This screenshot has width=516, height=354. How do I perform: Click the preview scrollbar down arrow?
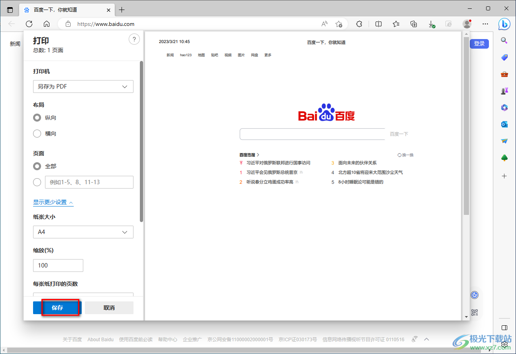pyautogui.click(x=467, y=317)
